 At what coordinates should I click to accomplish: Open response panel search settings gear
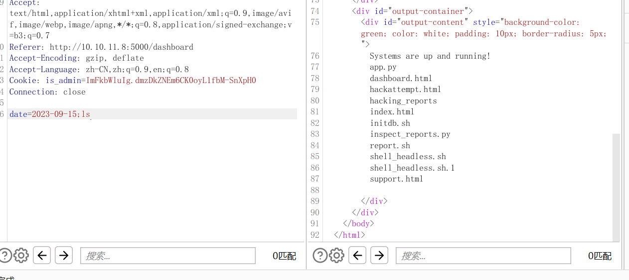[336, 256]
